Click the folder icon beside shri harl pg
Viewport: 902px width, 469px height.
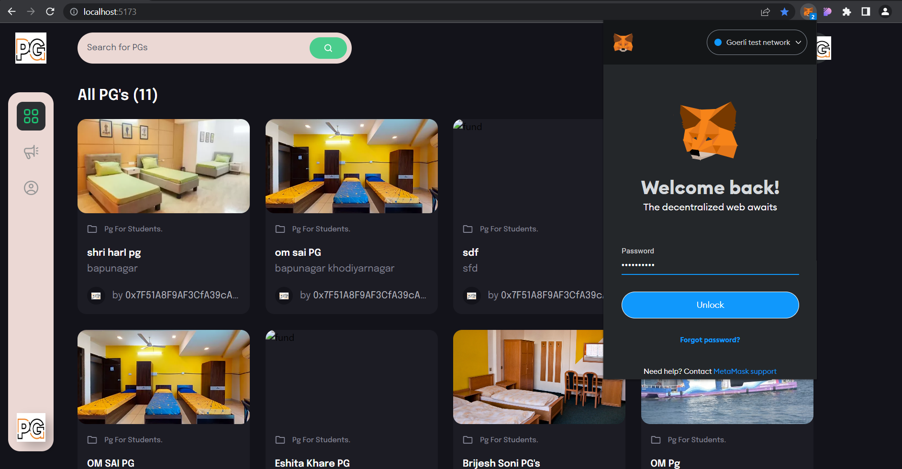tap(92, 229)
